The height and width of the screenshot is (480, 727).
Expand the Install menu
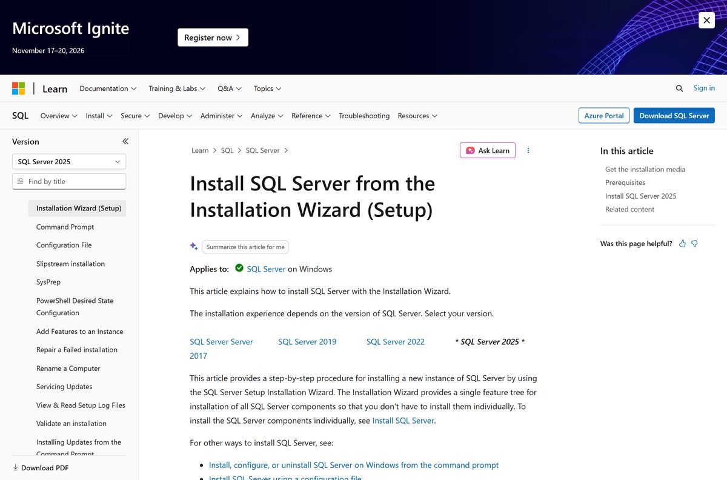pos(99,116)
